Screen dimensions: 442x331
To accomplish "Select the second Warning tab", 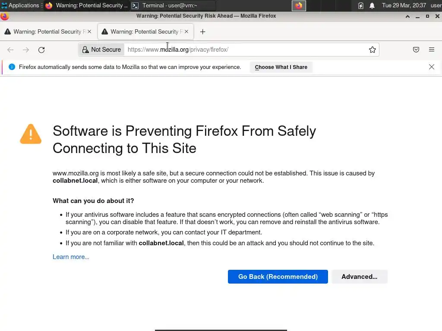I will [142, 31].
